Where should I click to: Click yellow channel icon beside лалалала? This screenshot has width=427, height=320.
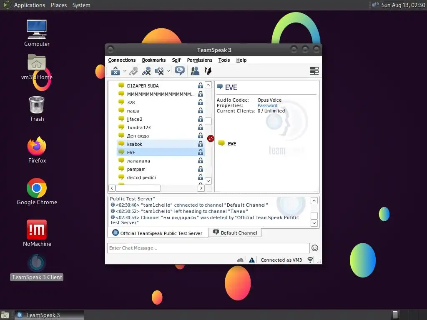coord(121,160)
